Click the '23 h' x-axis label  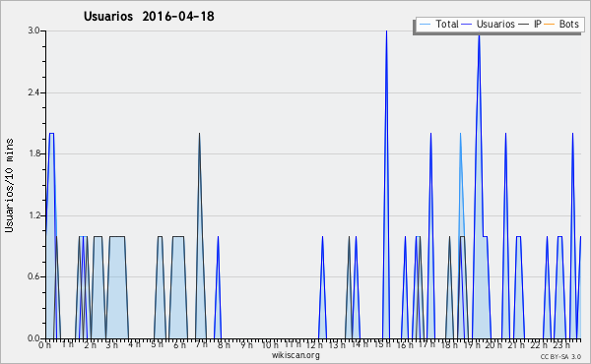point(560,345)
